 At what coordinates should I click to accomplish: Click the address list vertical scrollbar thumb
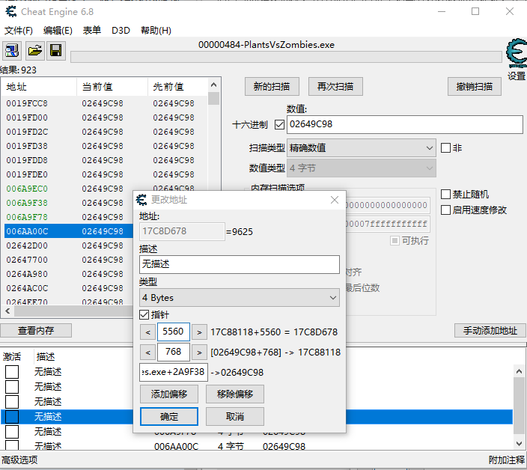pyautogui.click(x=214, y=99)
